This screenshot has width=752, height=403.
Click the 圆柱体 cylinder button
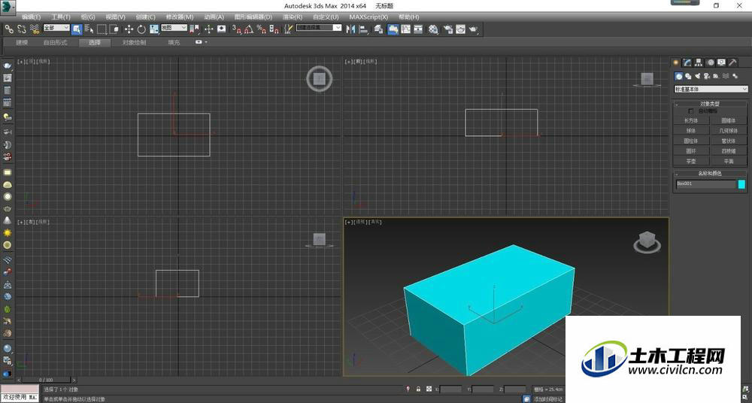(691, 141)
